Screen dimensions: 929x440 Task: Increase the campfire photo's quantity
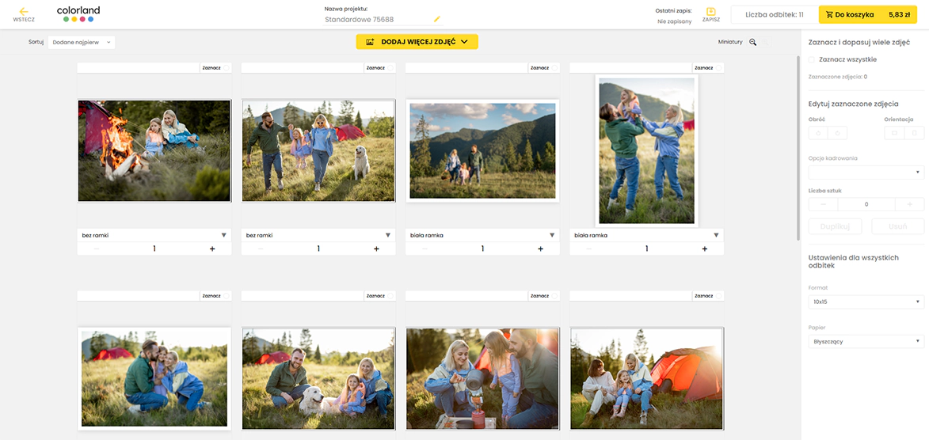tap(212, 248)
